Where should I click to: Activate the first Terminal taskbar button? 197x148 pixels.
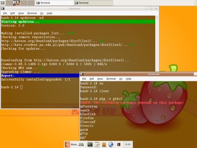[55, 3]
